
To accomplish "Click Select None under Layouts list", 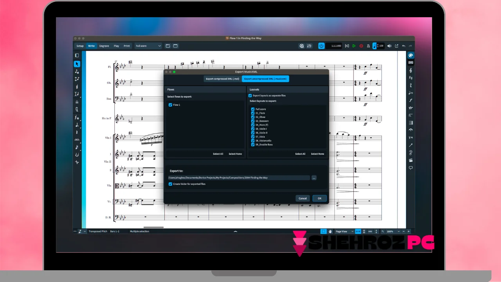I will click(317, 154).
